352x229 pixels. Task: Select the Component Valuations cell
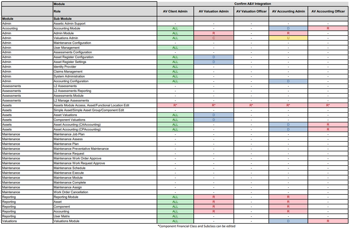[105, 119]
